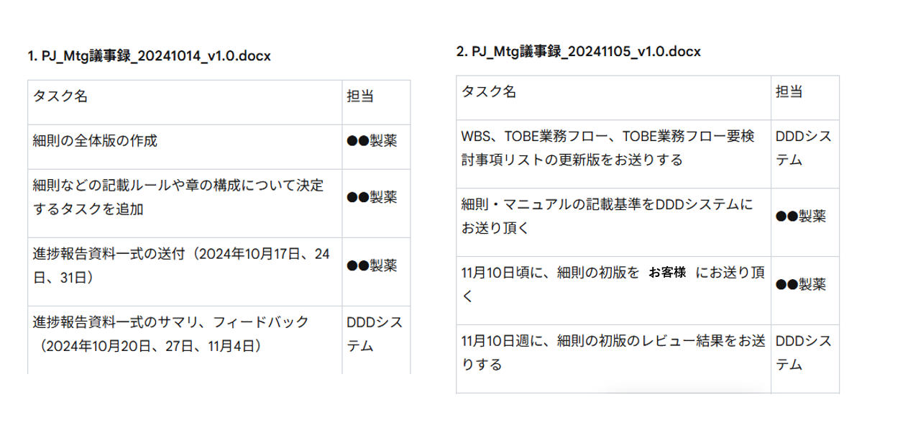Select the 細則の全体版の作成 task cell
This screenshot has height=428, width=908.
95,140
